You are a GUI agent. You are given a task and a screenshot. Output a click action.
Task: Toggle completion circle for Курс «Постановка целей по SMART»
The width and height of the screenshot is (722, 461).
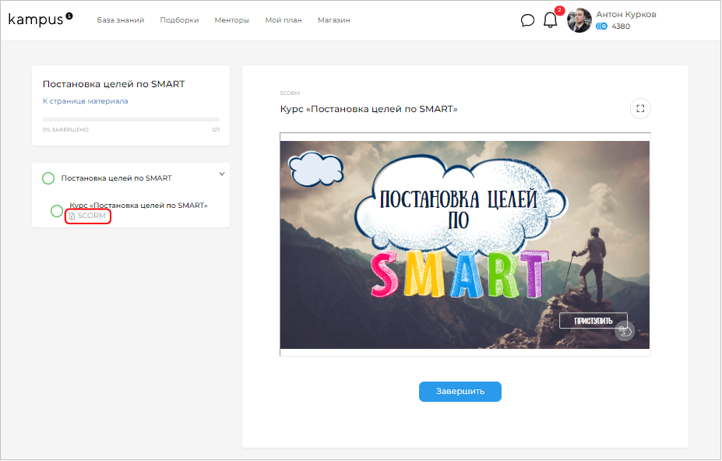[x=57, y=211]
